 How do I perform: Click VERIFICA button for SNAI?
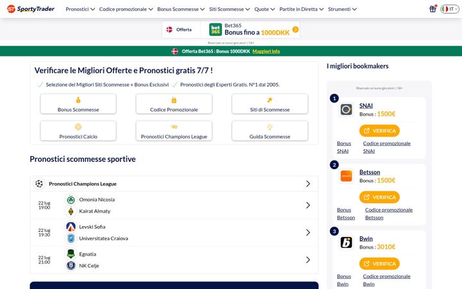379,130
